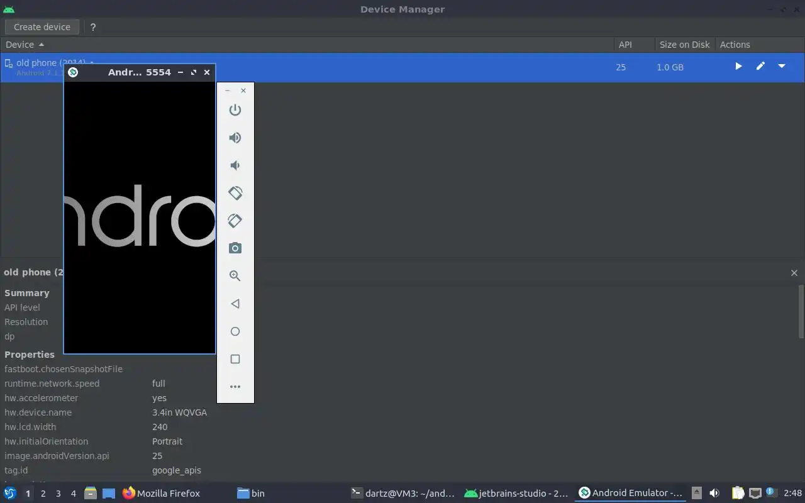The width and height of the screenshot is (805, 503).
Task: Click the Android Emulator taskbar item
Action: pos(631,494)
